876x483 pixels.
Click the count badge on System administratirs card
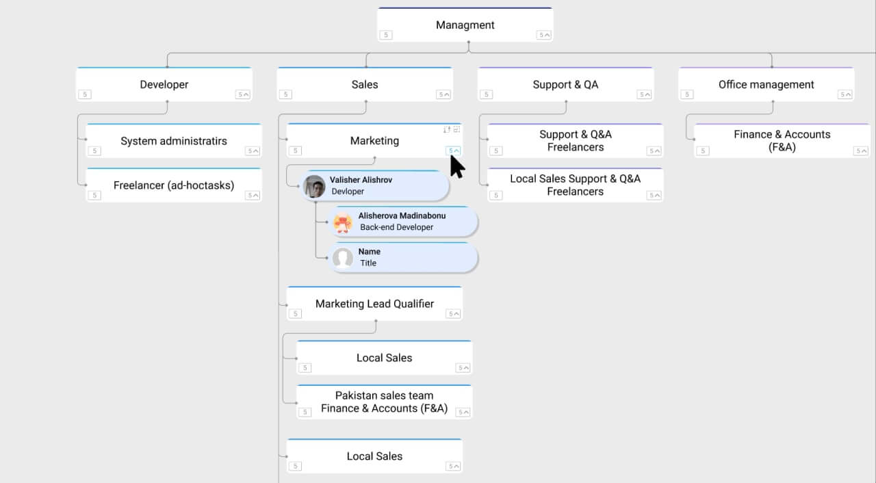pos(94,151)
